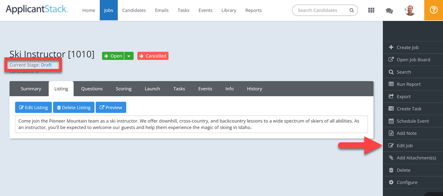The width and height of the screenshot is (443, 196).
Task: Click the search magnifier icon in search box
Action: pyautogui.click(x=351, y=10)
